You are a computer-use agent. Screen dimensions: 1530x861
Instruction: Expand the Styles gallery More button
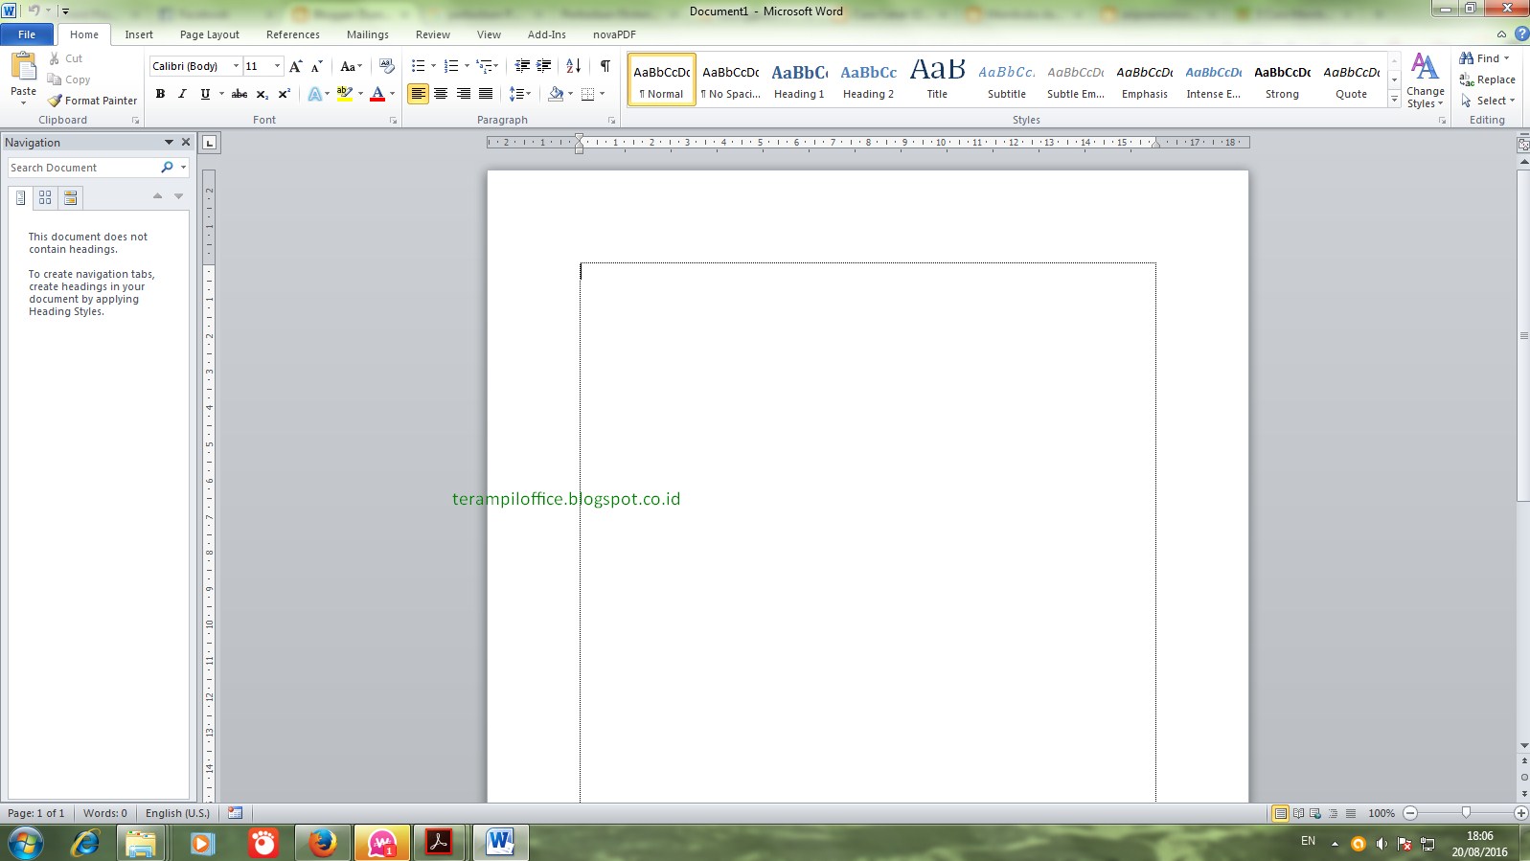click(1394, 100)
